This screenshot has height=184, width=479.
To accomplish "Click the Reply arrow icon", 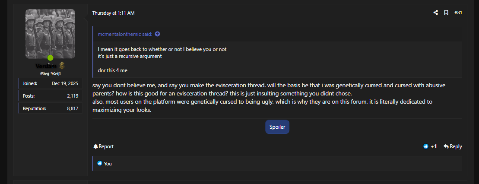I will pos(446,146).
